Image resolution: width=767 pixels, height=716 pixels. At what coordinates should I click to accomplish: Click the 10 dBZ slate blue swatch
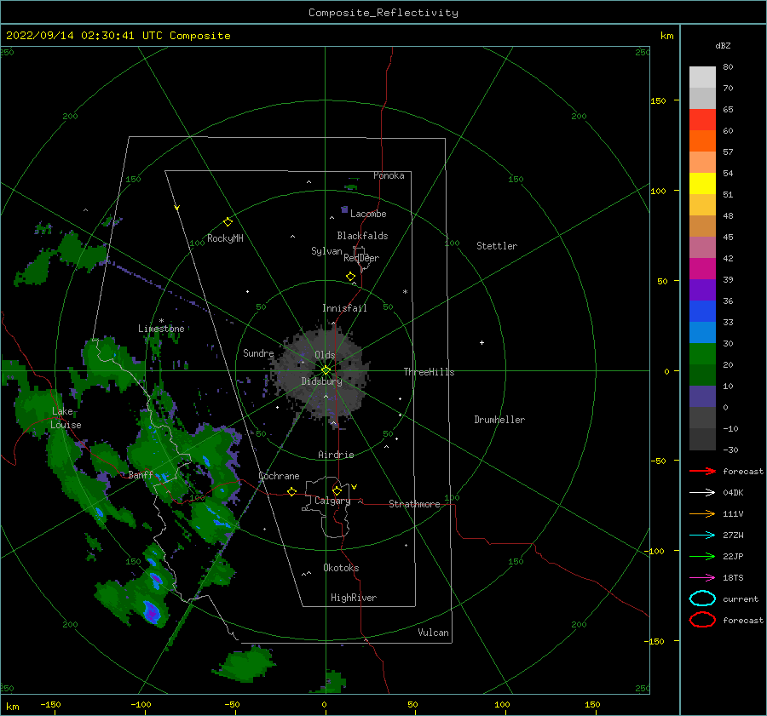[702, 397]
